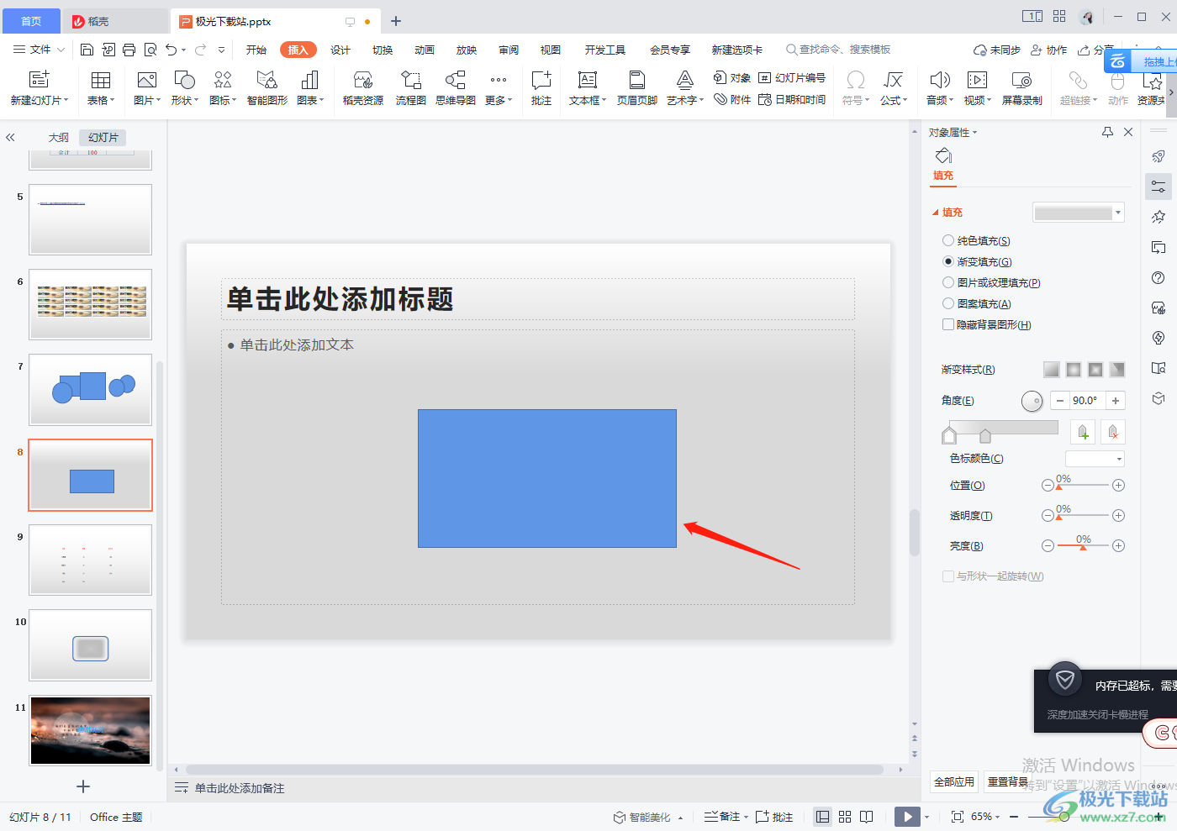The height and width of the screenshot is (831, 1177).
Task: Open the 设计 ribbon tab
Action: 340,50
